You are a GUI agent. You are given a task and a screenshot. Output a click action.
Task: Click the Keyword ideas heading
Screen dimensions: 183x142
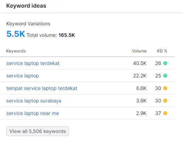pos(26,6)
